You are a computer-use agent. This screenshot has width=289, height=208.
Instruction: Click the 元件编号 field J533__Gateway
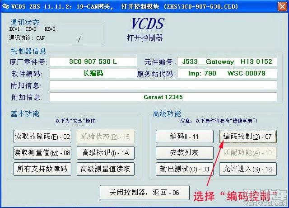(227, 61)
